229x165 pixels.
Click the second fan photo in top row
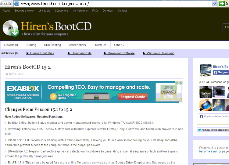pyautogui.click(x=219, y=92)
